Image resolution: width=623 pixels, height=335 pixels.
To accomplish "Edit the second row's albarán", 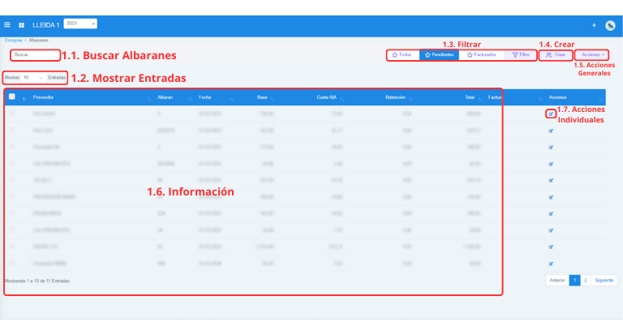I will point(551,131).
